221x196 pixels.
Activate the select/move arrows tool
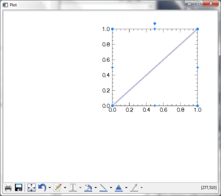31,188
